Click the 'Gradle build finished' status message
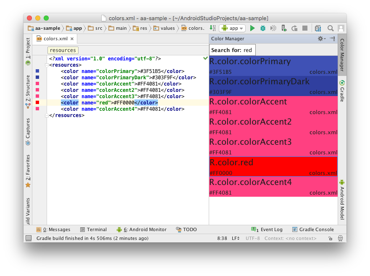This screenshot has height=276, width=370. tap(92, 238)
